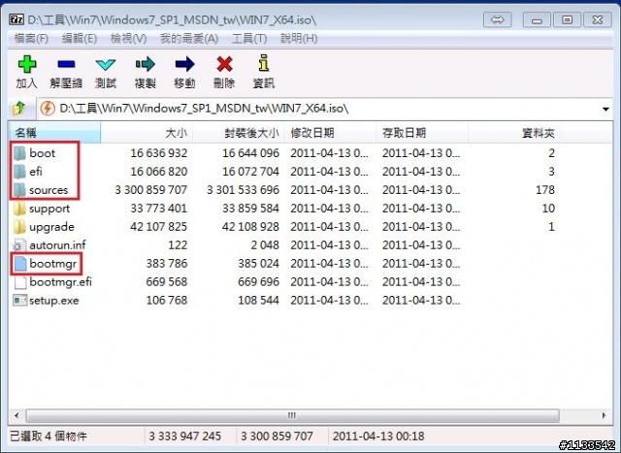This screenshot has width=621, height=453.
Task: Sort by 大小 column header
Action: pyautogui.click(x=147, y=133)
